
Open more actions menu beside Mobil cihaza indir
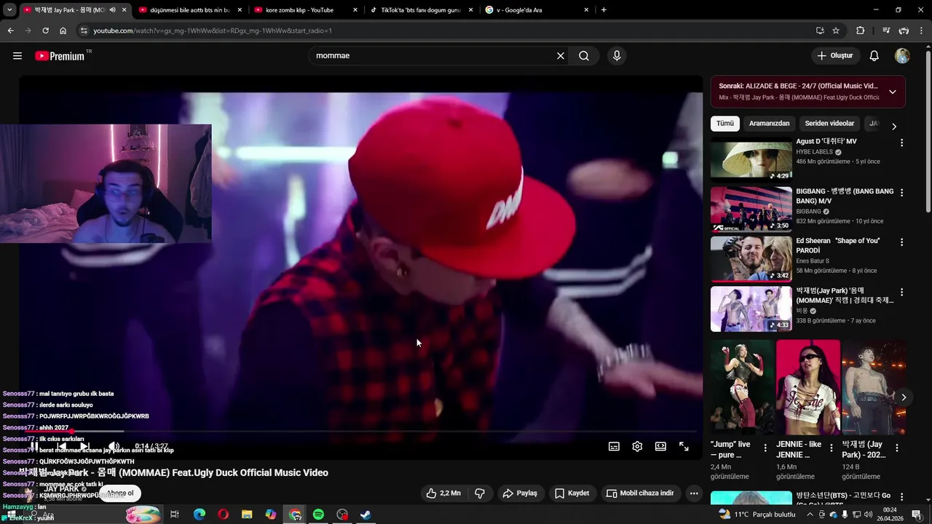pos(694,493)
